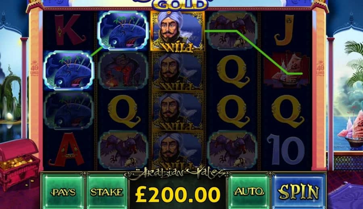Viewport: 363px width, 209px height.
Task: Click the highlighted top WILD sultan symbol
Action: [x=177, y=31]
